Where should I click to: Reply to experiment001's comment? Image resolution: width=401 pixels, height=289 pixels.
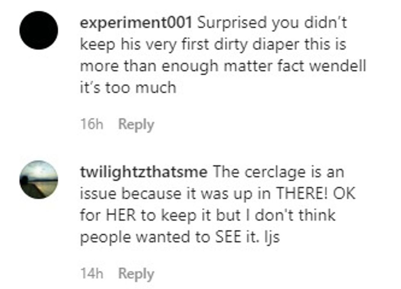tap(136, 125)
